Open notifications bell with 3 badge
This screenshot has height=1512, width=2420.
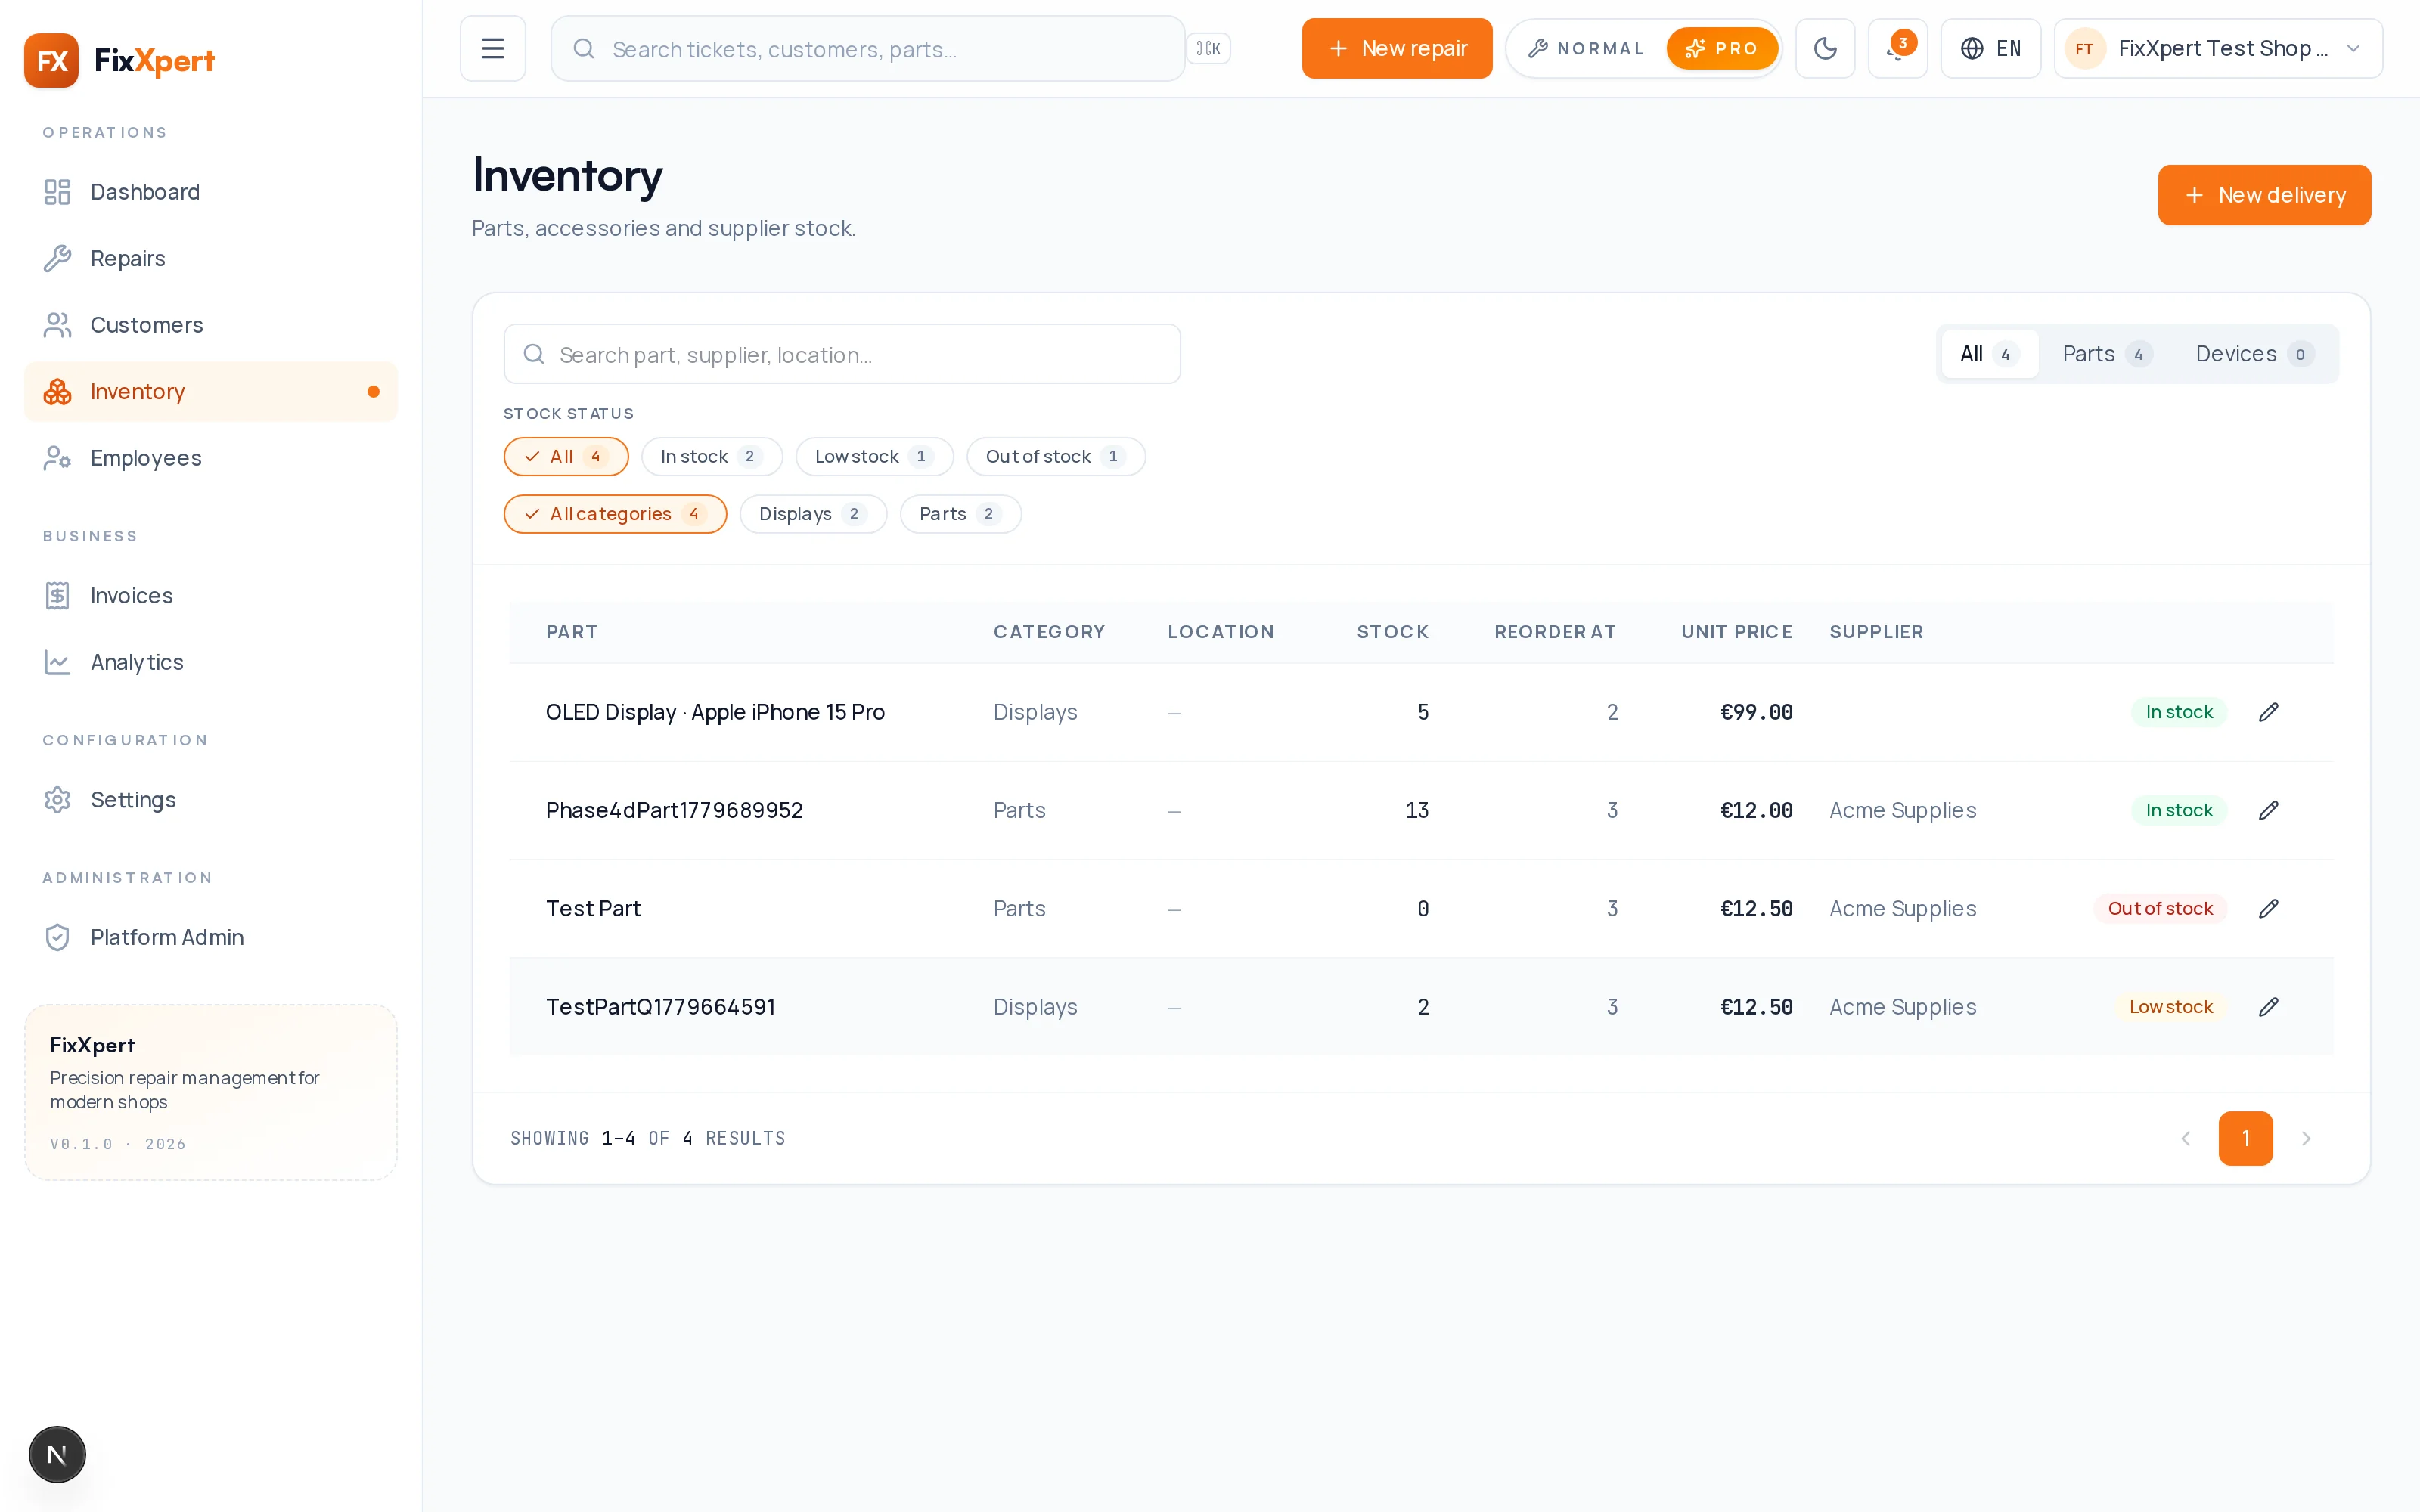pos(1897,48)
